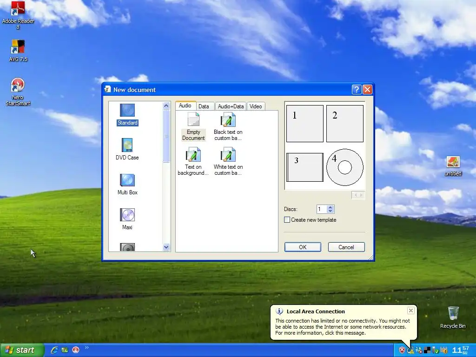Viewport: 476px width, 357px height.
Task: Open the Start menu
Action: (x=22, y=350)
